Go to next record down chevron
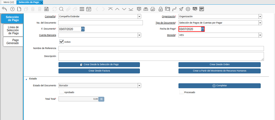Screen dimensions: 275x120 (x=124, y=9)
